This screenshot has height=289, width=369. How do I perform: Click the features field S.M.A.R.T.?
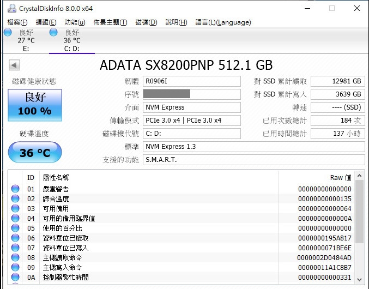(253, 160)
